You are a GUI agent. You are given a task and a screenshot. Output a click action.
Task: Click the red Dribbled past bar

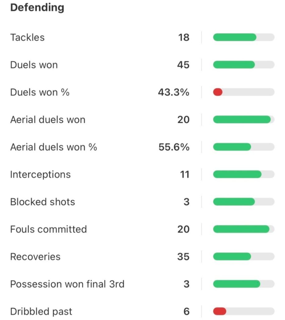tap(220, 312)
